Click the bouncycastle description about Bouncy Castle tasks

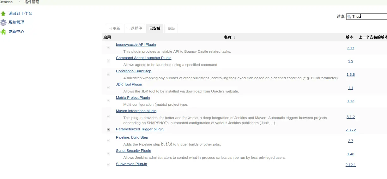177,51
